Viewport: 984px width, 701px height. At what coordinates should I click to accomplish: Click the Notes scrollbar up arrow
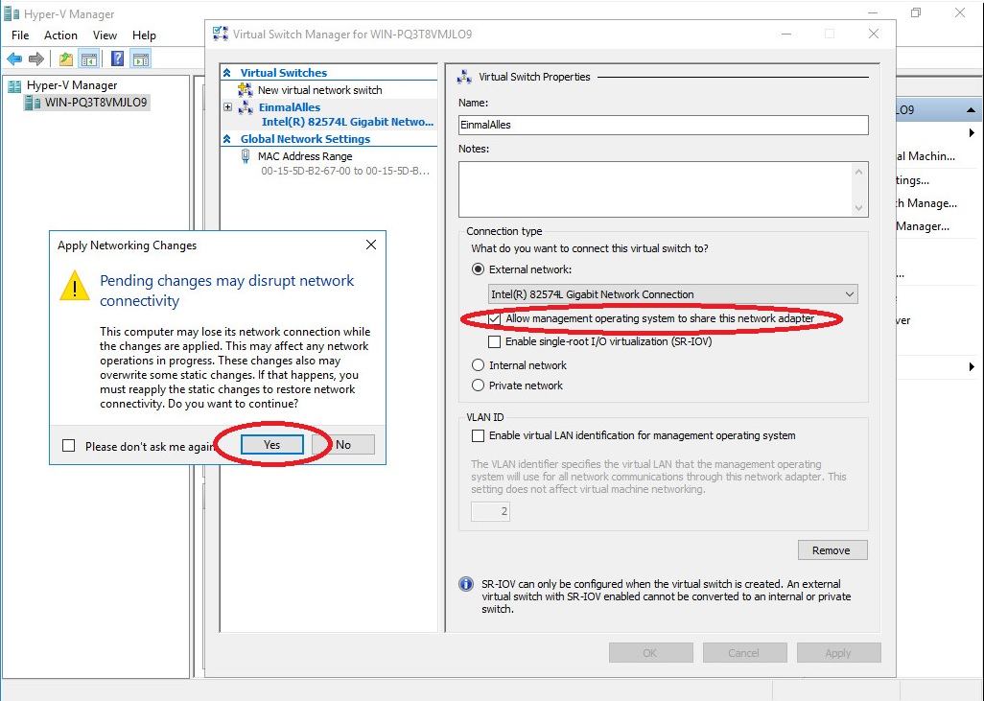tap(859, 172)
